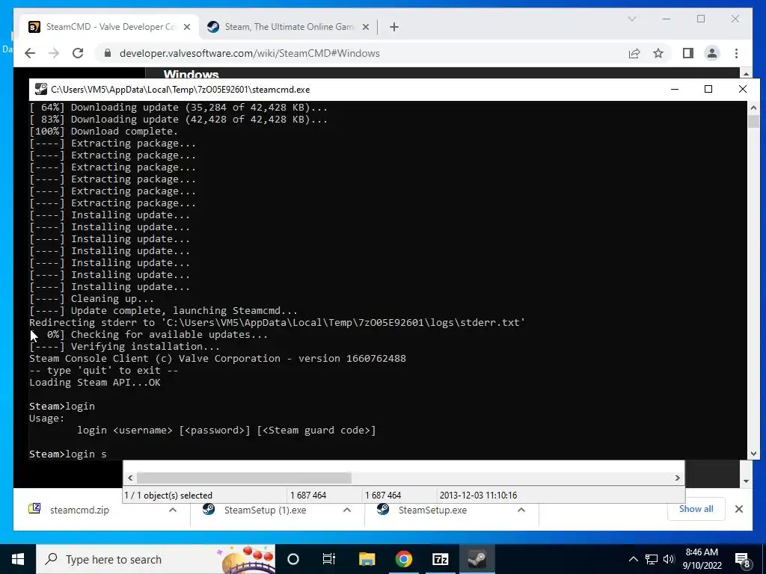Open Windows Start menu
Viewport: 766px width, 574px height.
(x=18, y=559)
